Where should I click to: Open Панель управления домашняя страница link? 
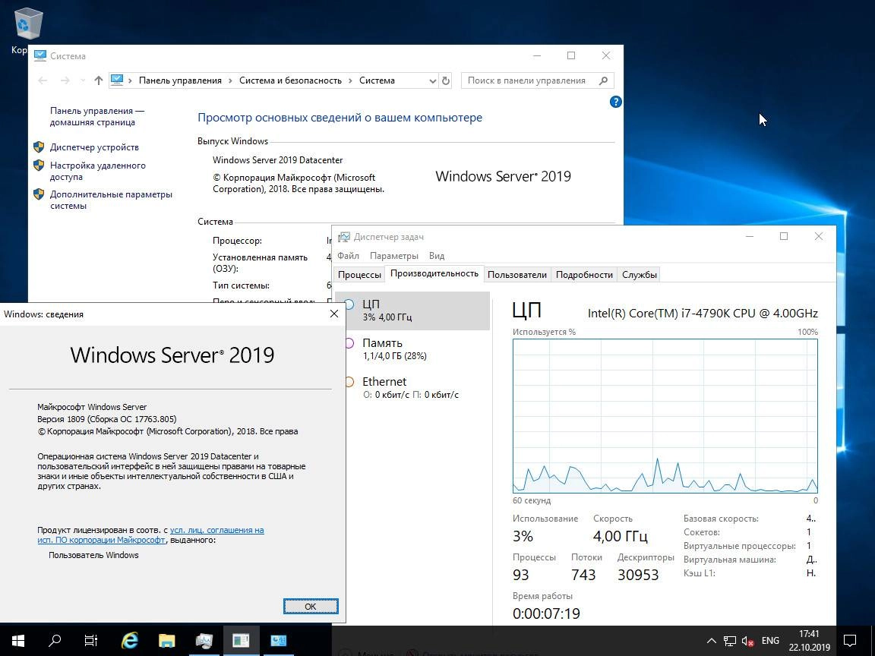point(97,117)
